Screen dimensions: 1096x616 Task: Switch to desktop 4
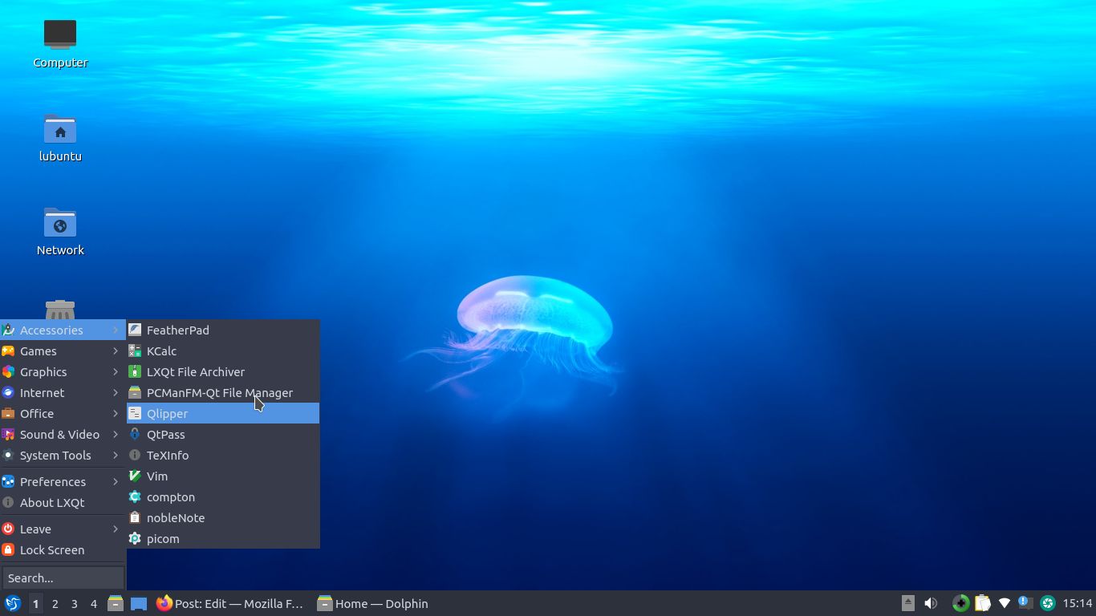click(93, 603)
